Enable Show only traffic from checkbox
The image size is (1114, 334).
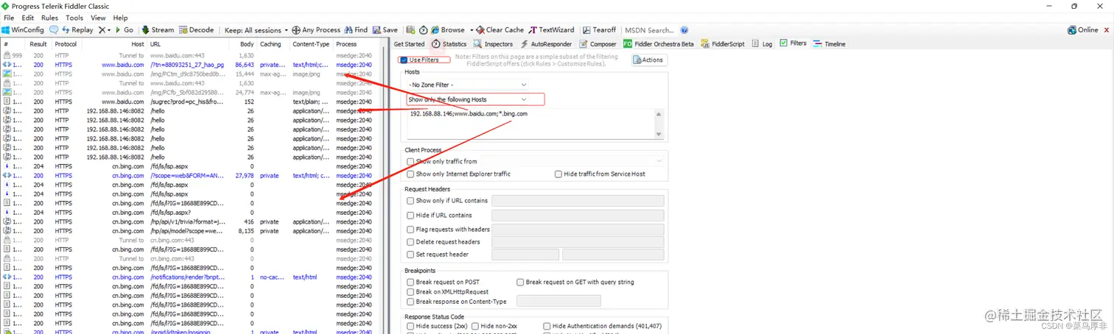tap(410, 161)
